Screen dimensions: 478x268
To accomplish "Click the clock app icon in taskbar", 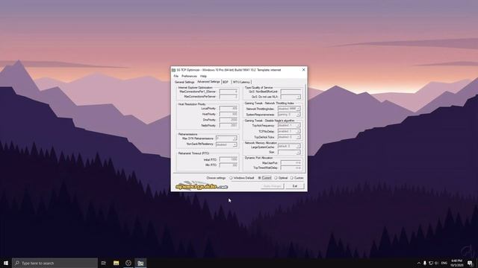I will [x=128, y=263].
